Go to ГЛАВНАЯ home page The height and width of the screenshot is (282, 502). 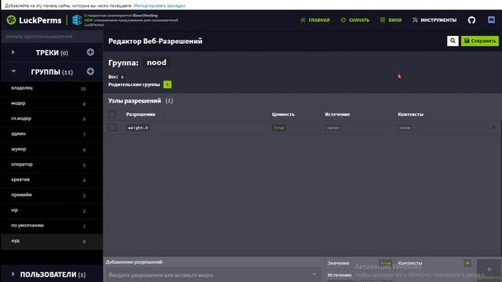(315, 20)
